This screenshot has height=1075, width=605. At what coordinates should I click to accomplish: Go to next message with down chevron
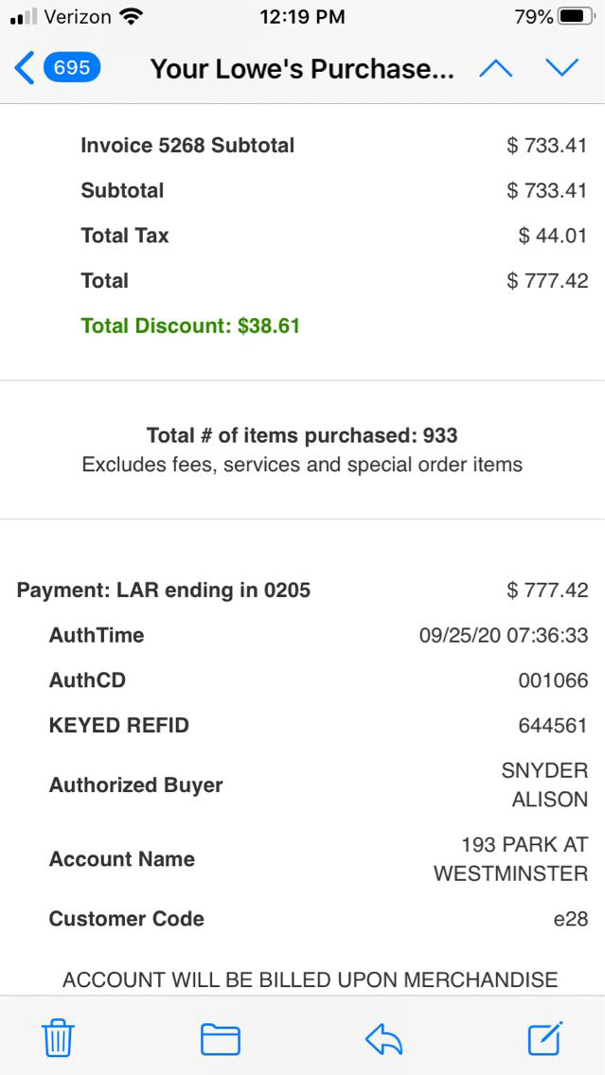click(x=561, y=68)
